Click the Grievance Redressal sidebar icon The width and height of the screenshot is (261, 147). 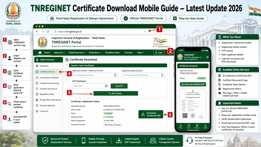click(x=37, y=105)
